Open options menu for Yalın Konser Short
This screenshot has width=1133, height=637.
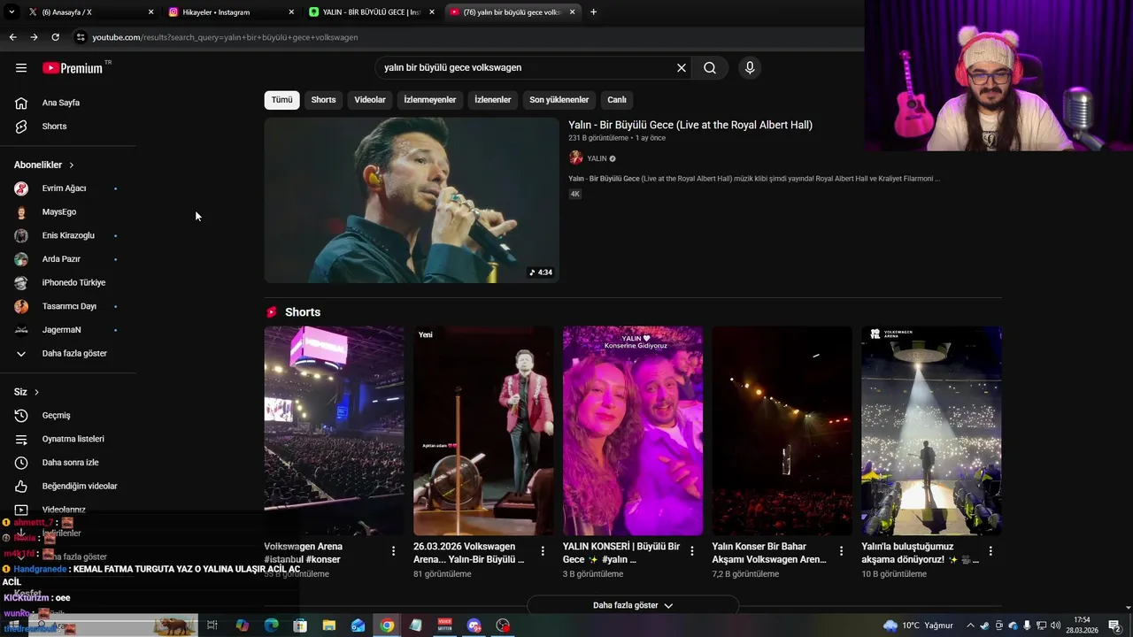[x=841, y=551]
